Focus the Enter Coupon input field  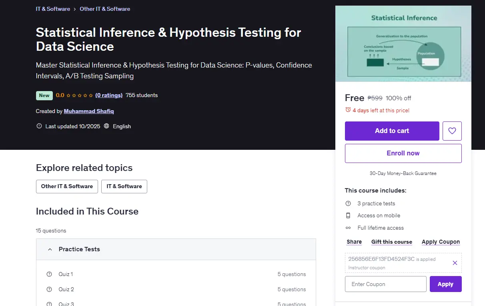pos(386,284)
